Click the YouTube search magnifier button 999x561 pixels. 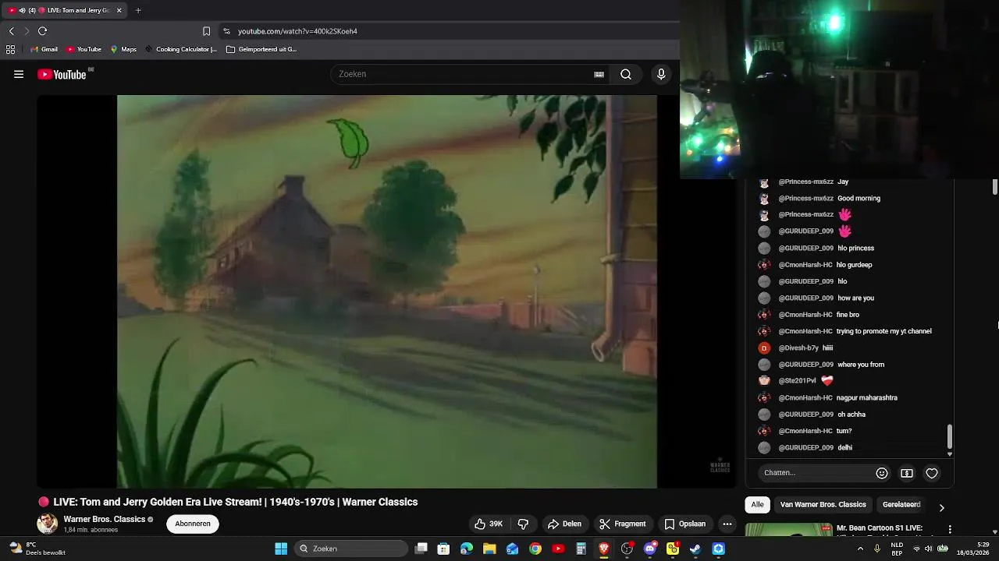pos(626,74)
